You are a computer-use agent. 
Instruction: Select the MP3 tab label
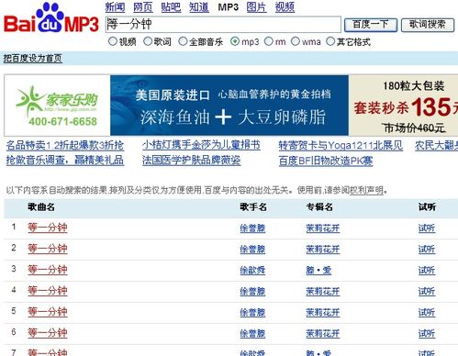tap(228, 6)
